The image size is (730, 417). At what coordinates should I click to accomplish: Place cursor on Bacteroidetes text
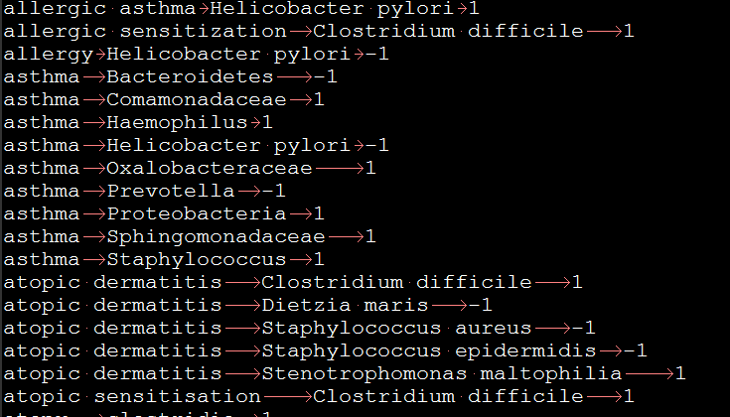click(190, 76)
